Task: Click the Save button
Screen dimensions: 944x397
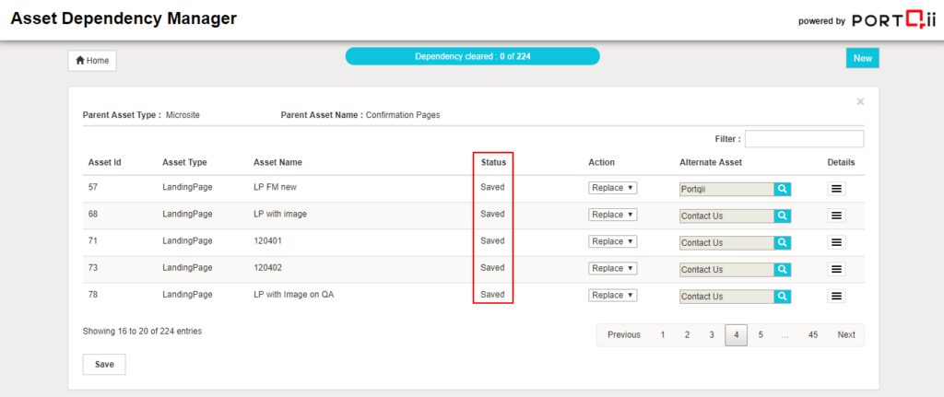Action: tap(104, 364)
